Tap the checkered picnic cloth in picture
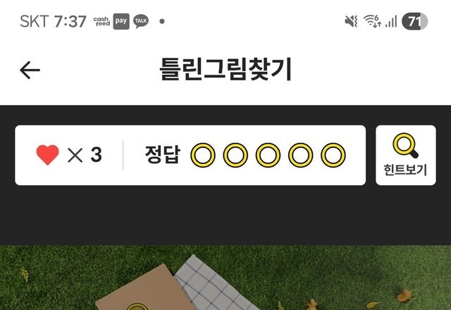451x310 pixels. click(216, 285)
